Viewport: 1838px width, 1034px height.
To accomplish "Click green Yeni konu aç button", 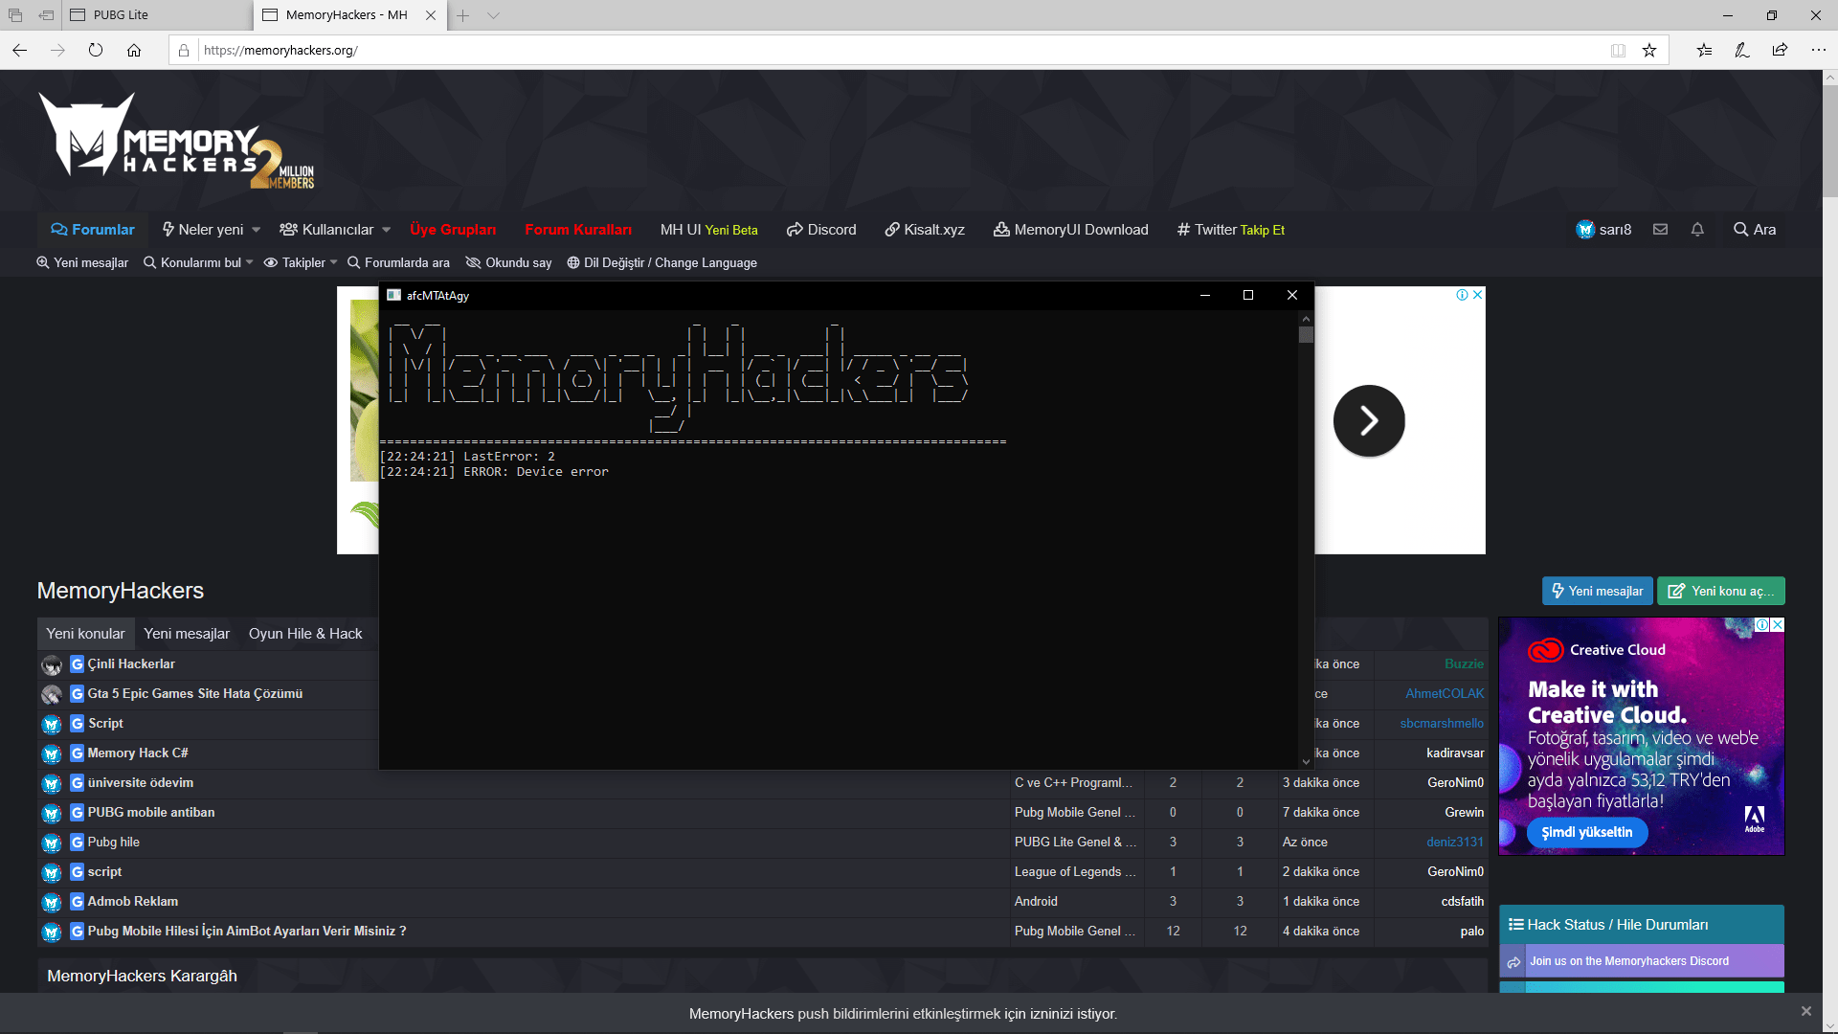I will [1721, 591].
